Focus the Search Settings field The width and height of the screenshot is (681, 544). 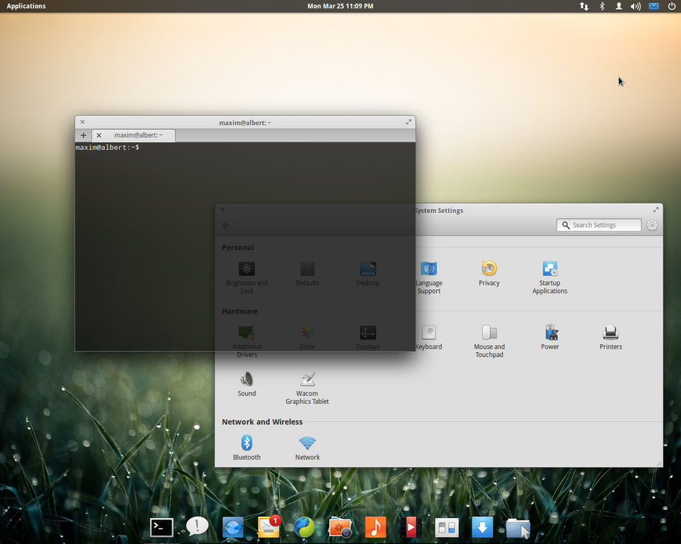[x=599, y=225]
